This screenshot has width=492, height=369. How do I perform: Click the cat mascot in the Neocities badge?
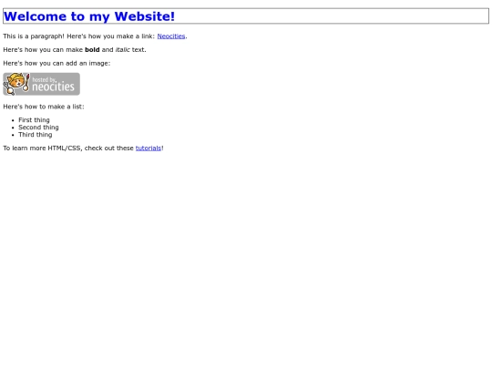(x=15, y=84)
